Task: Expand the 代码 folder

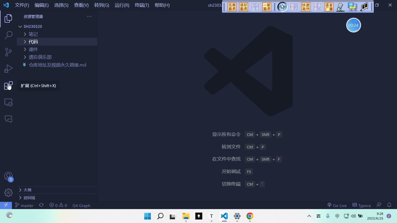Action: point(57,42)
